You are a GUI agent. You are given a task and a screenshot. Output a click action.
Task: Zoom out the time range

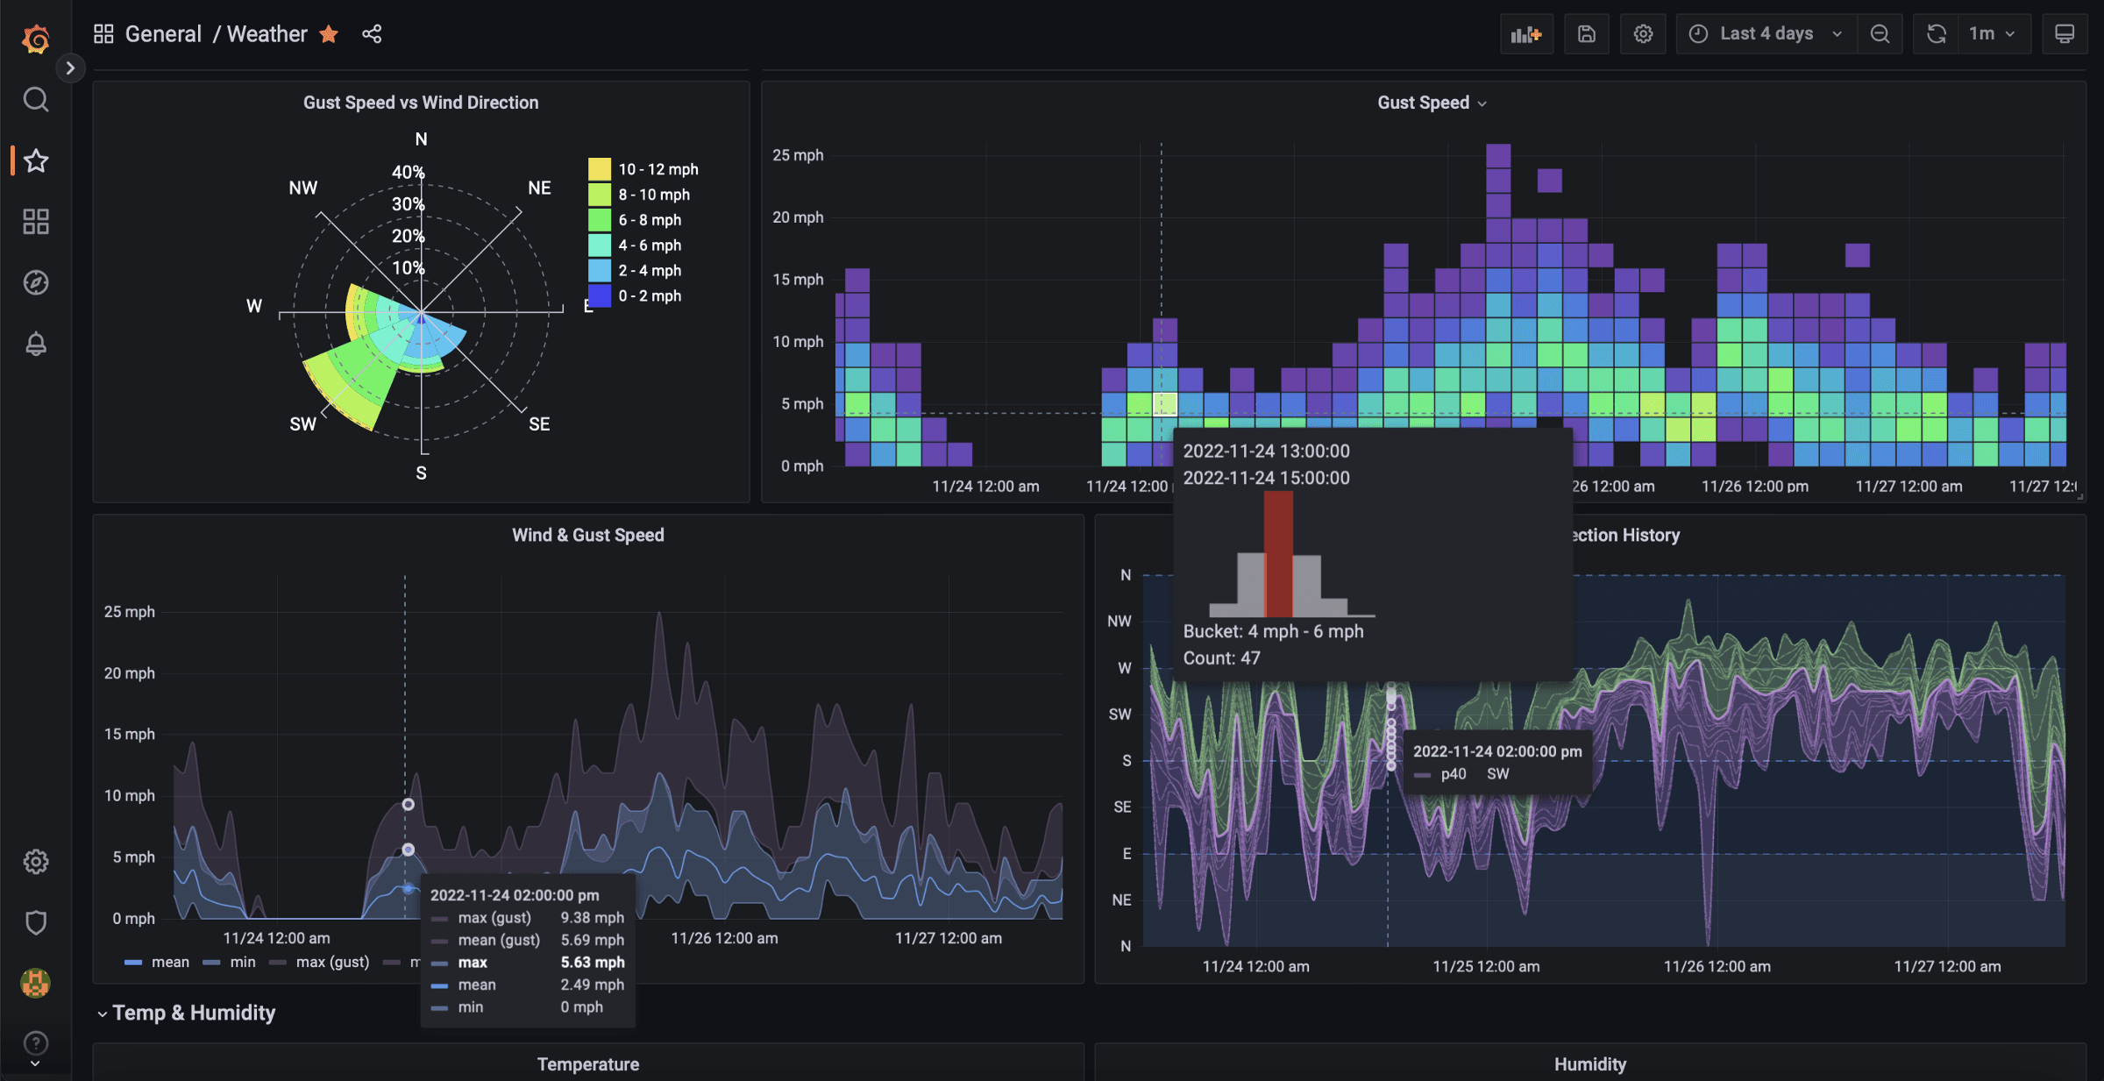[1880, 34]
